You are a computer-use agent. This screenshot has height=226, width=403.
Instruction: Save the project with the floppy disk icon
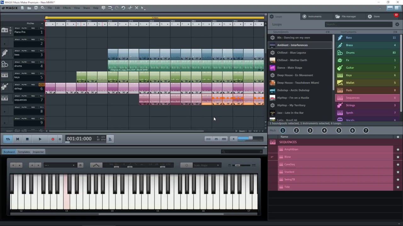coord(36,8)
